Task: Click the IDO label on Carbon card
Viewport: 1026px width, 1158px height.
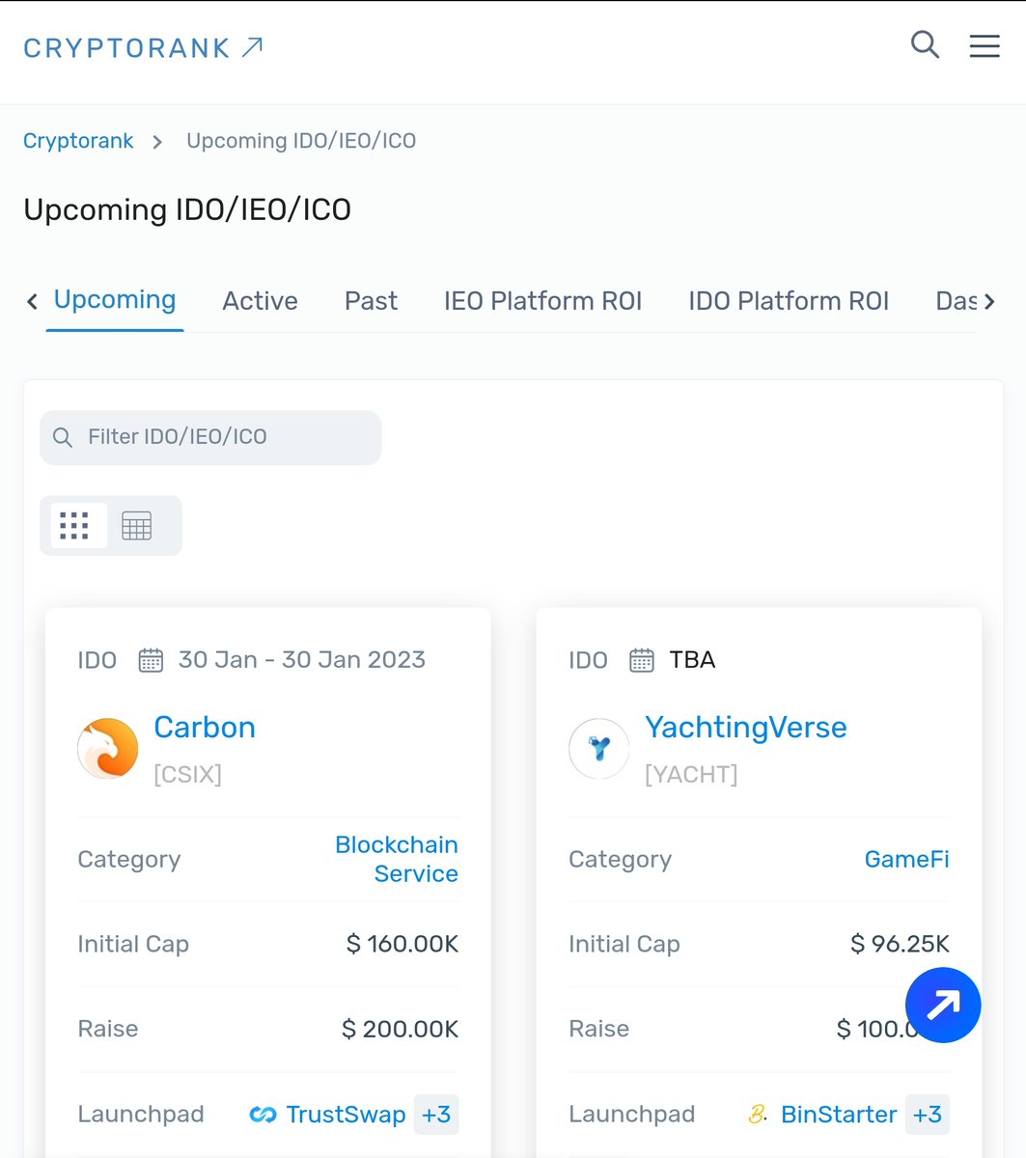Action: [x=97, y=660]
